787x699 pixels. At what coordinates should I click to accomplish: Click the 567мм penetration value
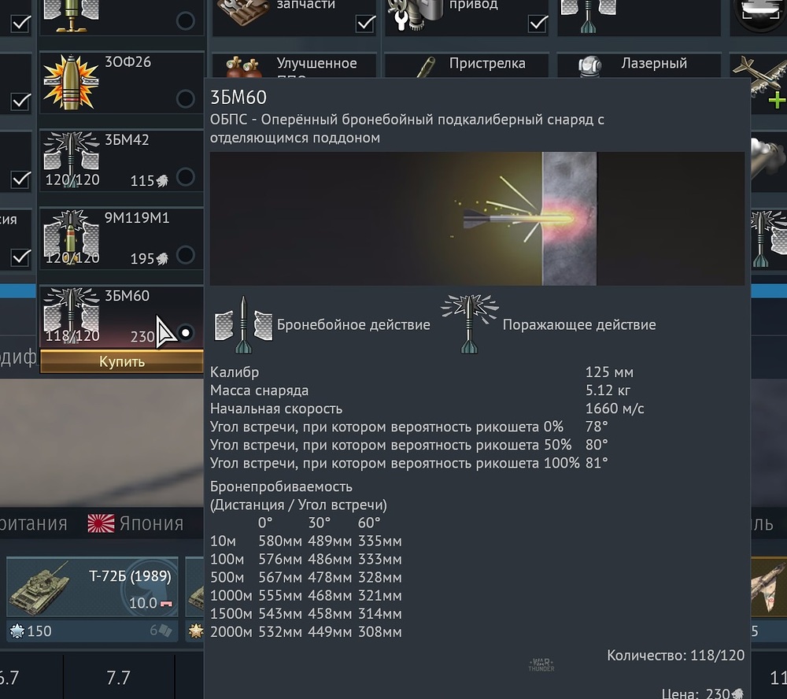(x=280, y=578)
